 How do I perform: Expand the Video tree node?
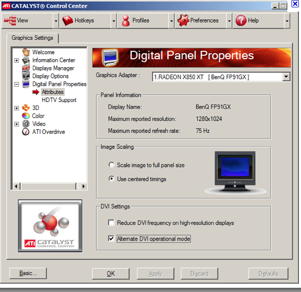click(x=17, y=124)
